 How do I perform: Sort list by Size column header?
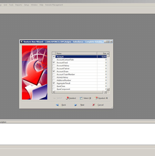point(102,53)
